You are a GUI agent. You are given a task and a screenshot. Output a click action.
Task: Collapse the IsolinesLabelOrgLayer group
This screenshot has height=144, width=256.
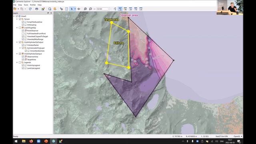(x=20, y=48)
